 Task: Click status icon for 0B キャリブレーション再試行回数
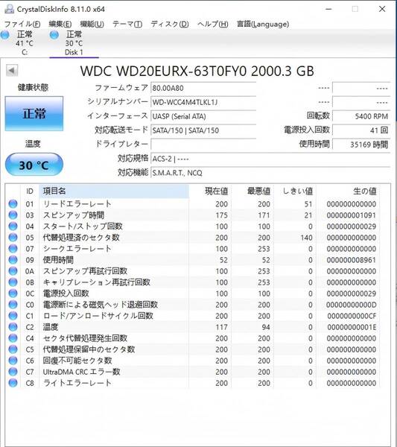pos(13,282)
